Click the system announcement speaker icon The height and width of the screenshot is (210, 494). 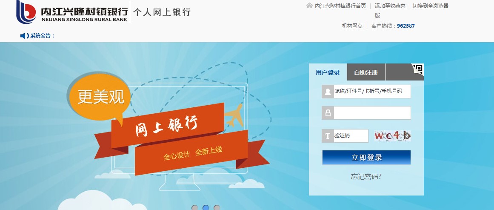[x=25, y=36]
